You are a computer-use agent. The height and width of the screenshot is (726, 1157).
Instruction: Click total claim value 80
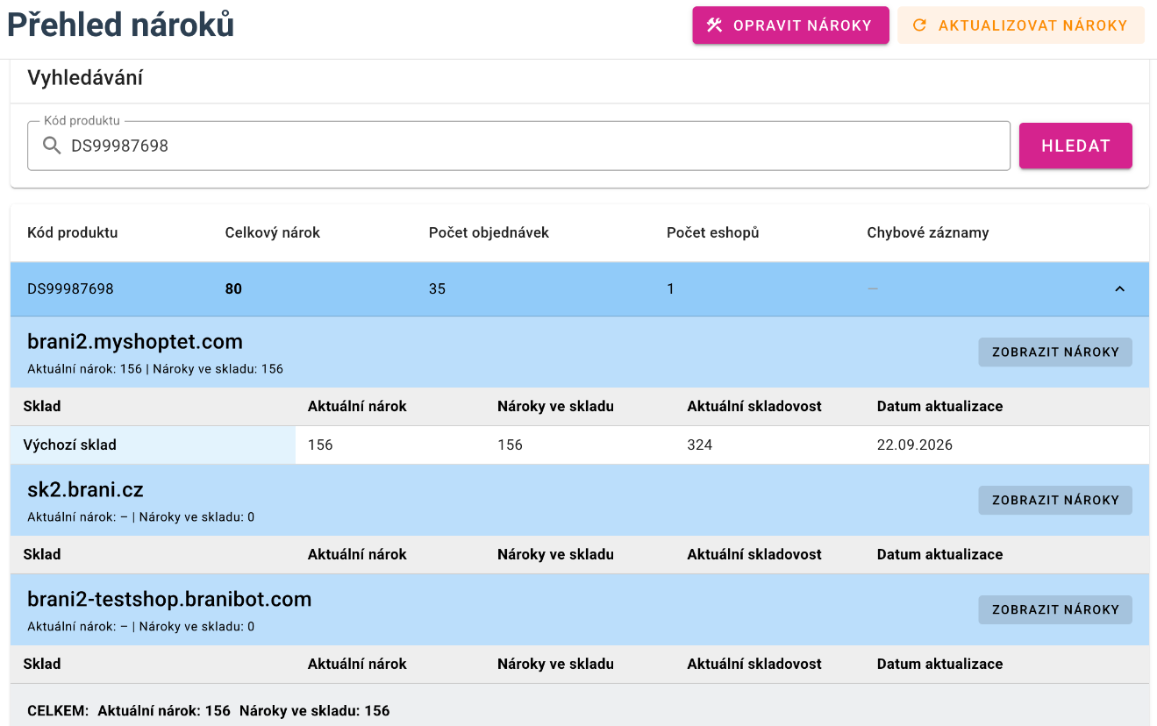(x=233, y=288)
